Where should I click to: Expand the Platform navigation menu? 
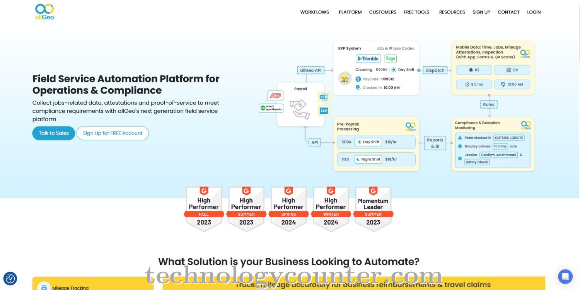(x=350, y=12)
